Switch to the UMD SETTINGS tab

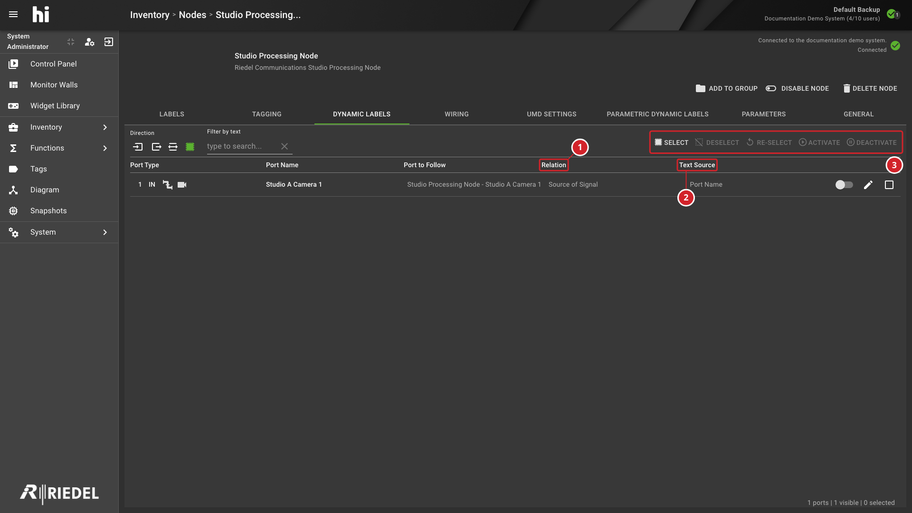[x=551, y=114]
